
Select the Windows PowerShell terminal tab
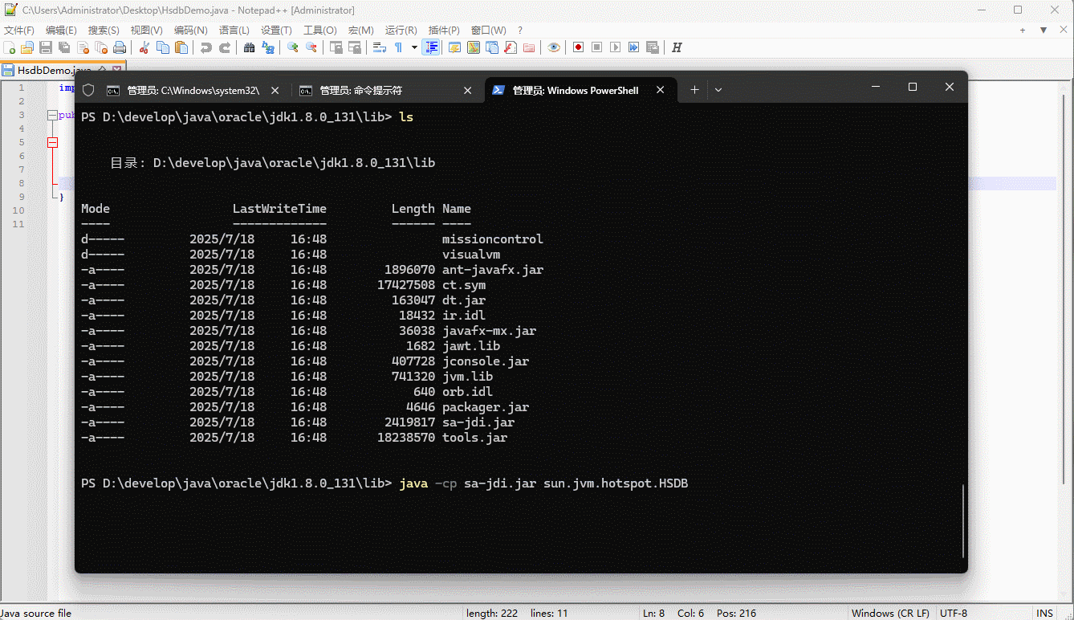tap(580, 90)
